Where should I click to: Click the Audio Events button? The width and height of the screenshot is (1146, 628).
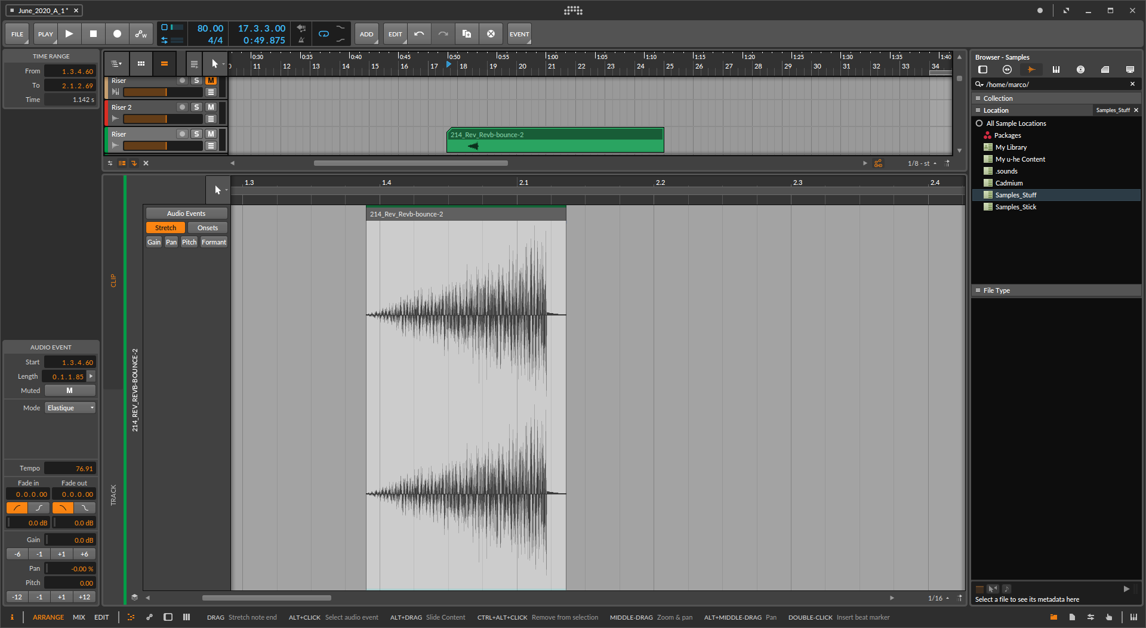pos(186,214)
